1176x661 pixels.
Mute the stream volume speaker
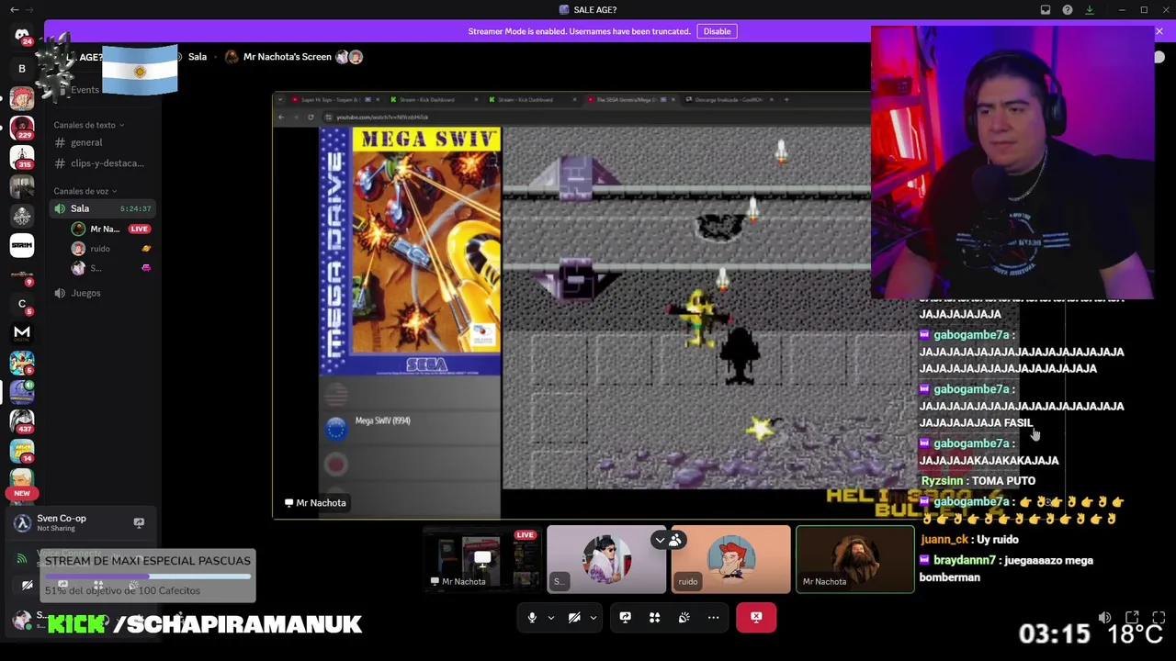pyautogui.click(x=1104, y=618)
